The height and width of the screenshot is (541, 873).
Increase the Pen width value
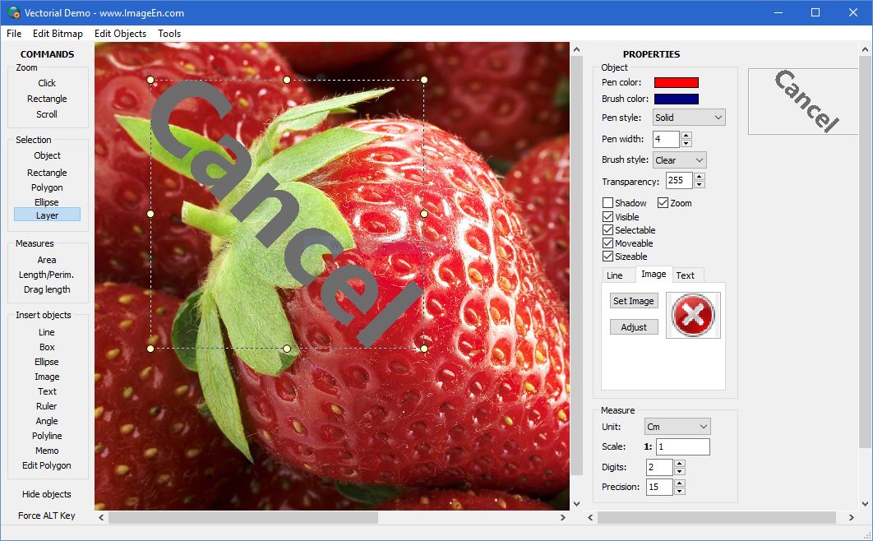pyautogui.click(x=686, y=135)
